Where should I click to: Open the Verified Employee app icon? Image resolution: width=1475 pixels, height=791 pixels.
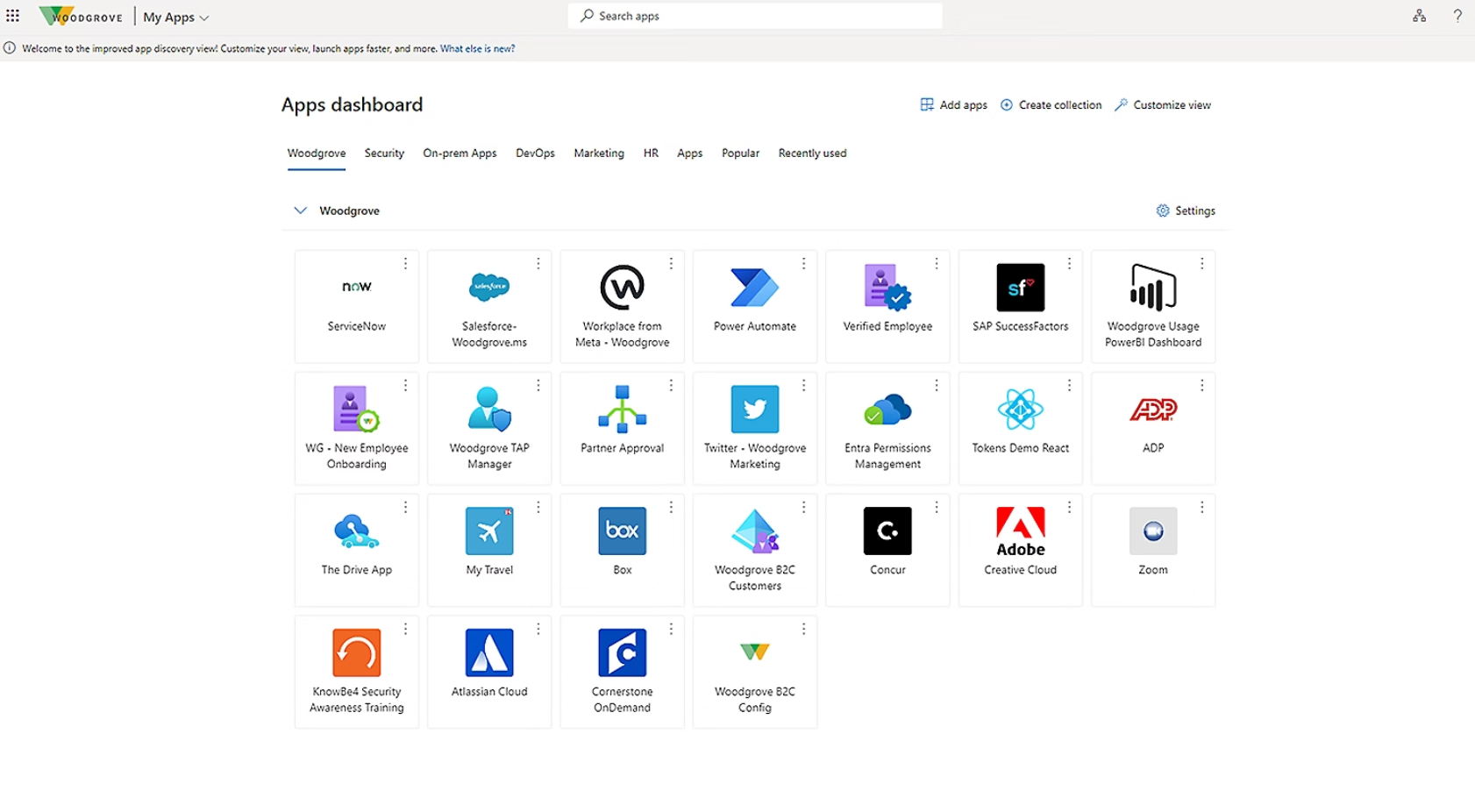click(887, 287)
